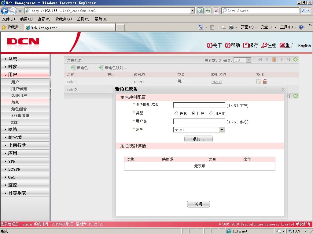Screen dimensions: 313x234
Task: Expand the QoS sidebar section
Action: point(25,177)
